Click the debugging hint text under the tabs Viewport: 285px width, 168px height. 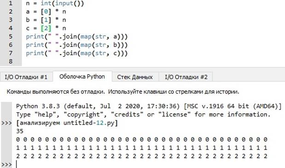(x=123, y=92)
